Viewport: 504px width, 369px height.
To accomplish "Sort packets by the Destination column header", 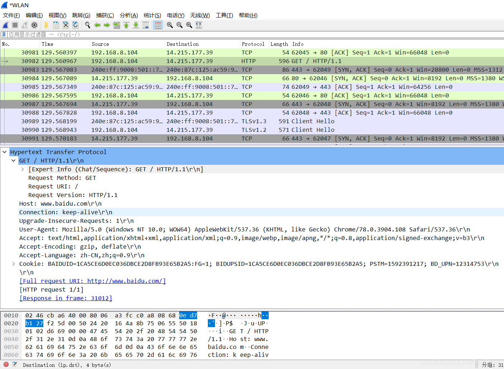I will [x=202, y=44].
